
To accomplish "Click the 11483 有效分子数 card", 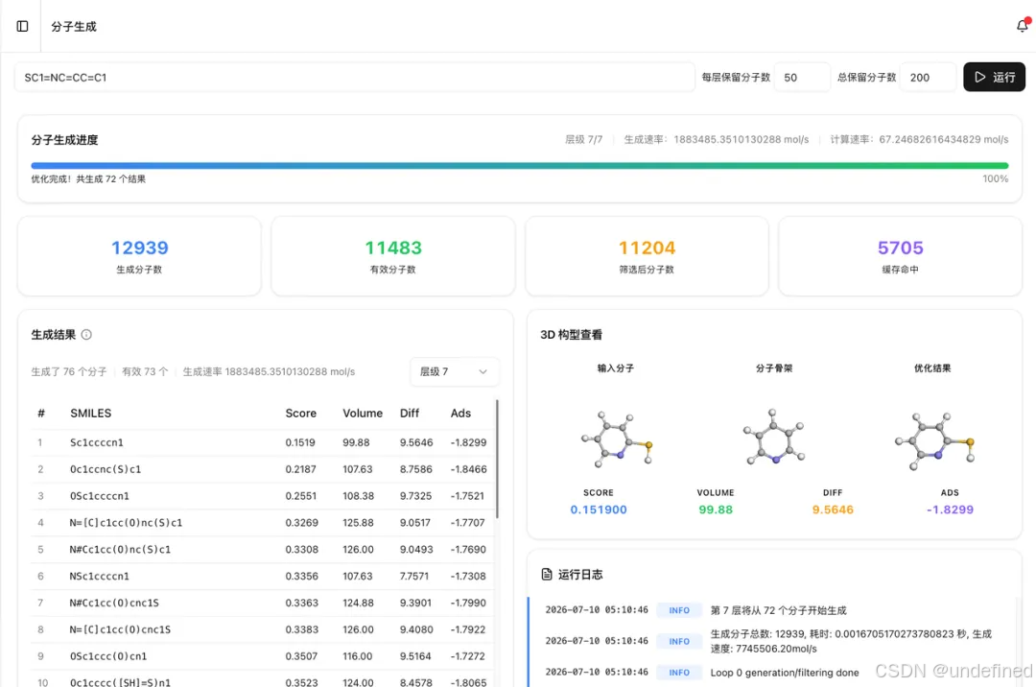I will (393, 256).
